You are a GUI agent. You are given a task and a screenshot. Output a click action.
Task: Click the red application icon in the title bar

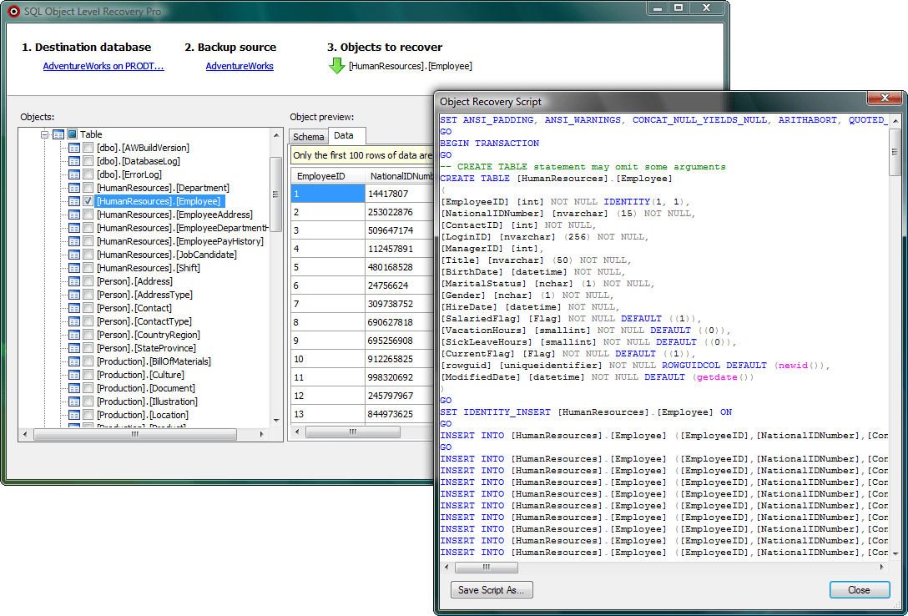[x=12, y=10]
